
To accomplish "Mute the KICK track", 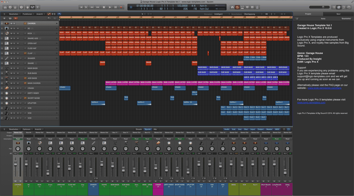I will click(x=11, y=33).
